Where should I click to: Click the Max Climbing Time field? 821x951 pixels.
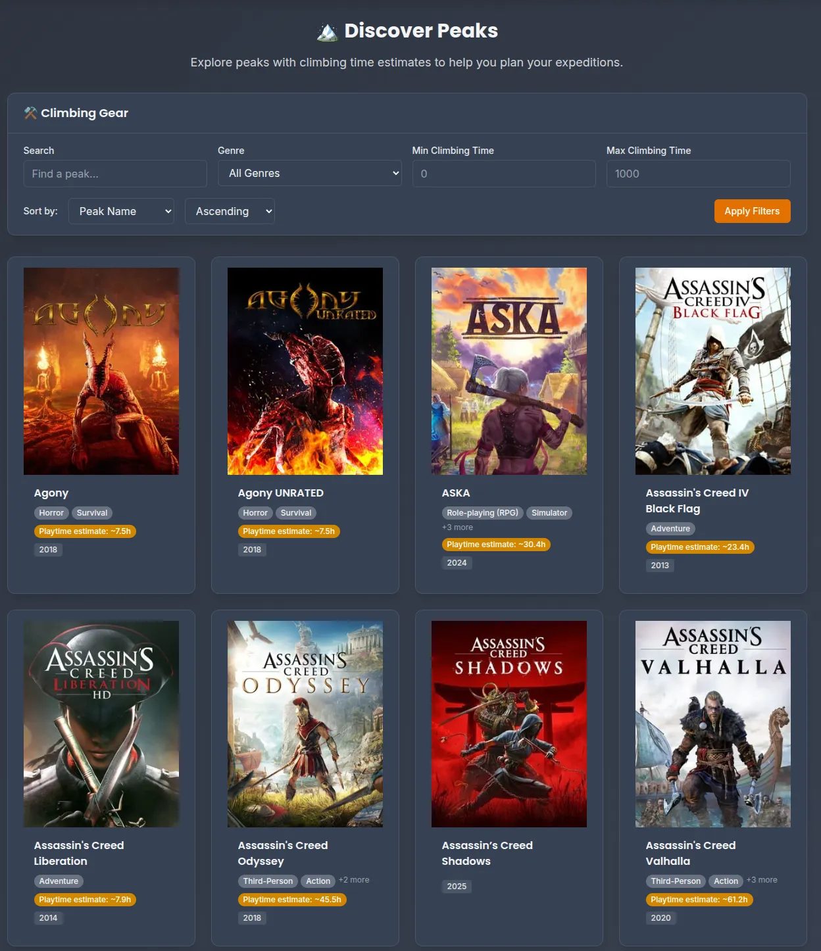(698, 174)
